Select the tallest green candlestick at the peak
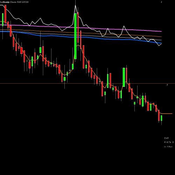The image size is (175, 175). [x=76, y=36]
